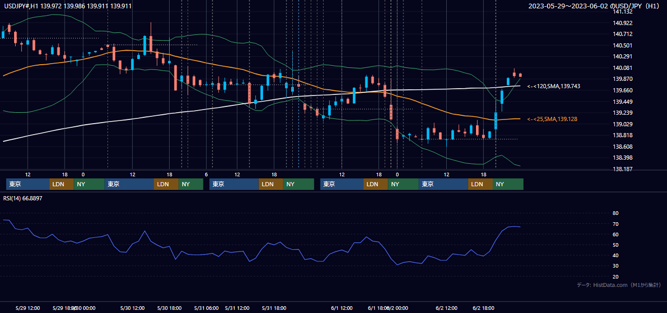Click price axis value 139.870
667x313 pixels.
click(x=622, y=79)
